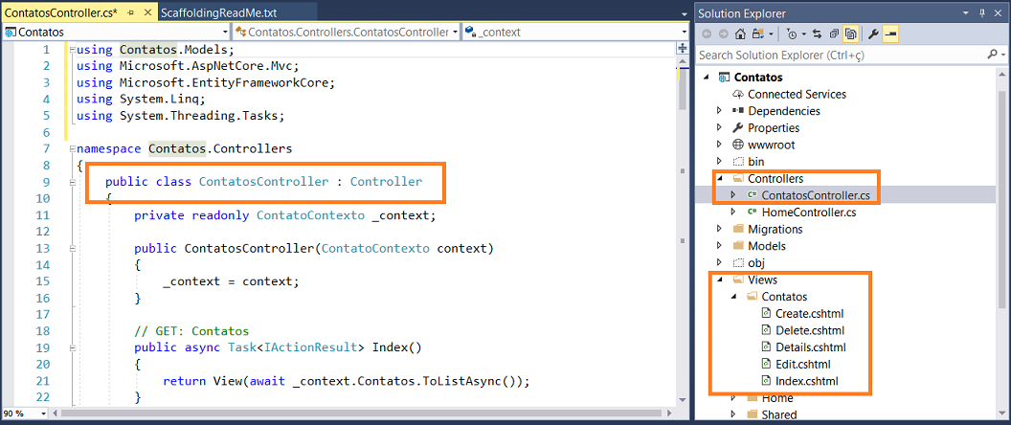The width and height of the screenshot is (1011, 425).
Task: Expand the obj folder
Action: (x=720, y=262)
